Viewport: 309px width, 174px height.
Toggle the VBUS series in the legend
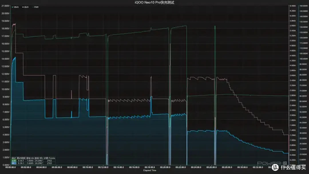(x=15, y=7)
